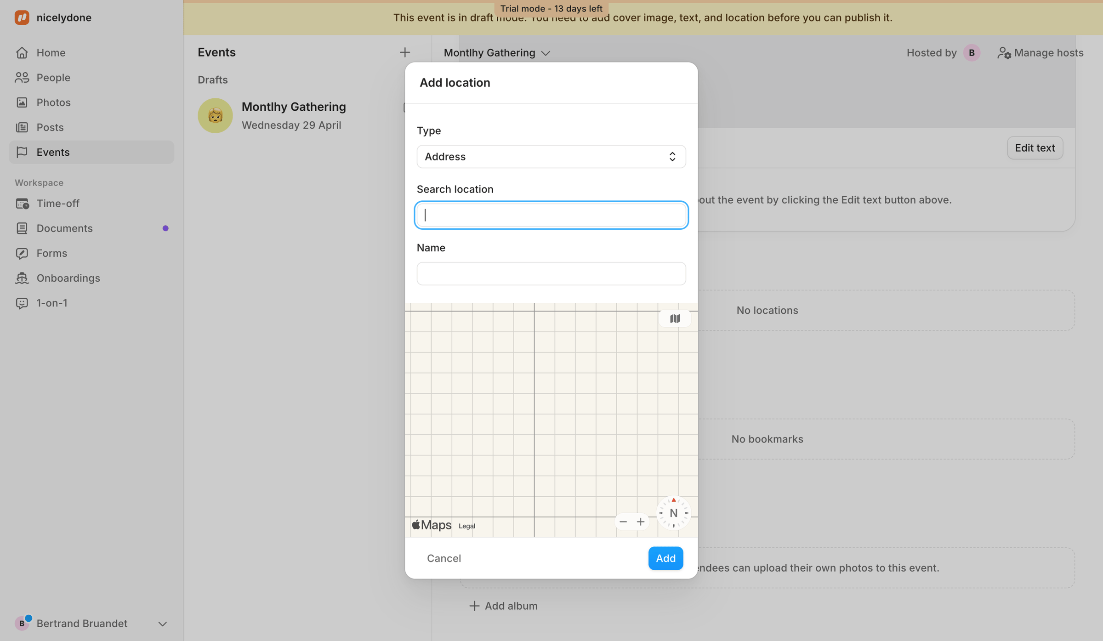This screenshot has width=1103, height=641.
Task: Add a new event with plus icon
Action: pos(404,52)
